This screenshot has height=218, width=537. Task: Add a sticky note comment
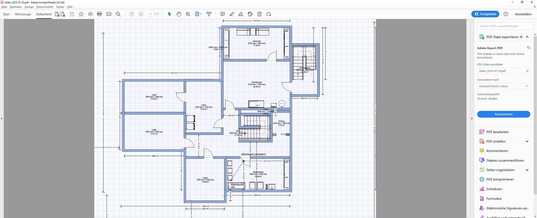pyautogui.click(x=222, y=14)
